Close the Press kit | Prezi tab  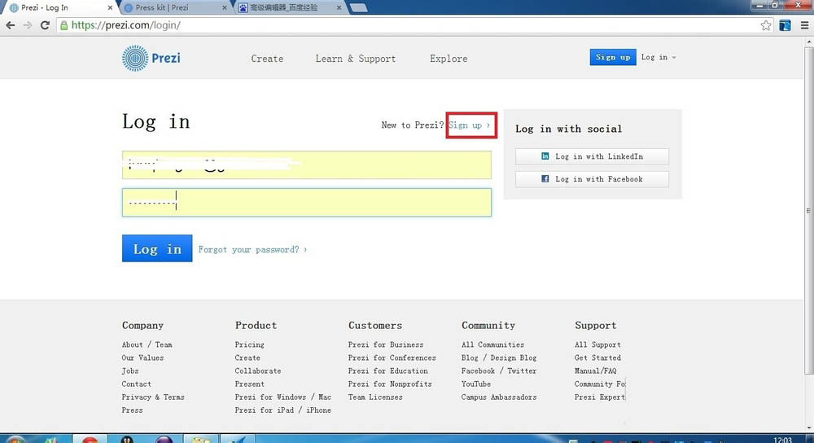click(x=225, y=8)
